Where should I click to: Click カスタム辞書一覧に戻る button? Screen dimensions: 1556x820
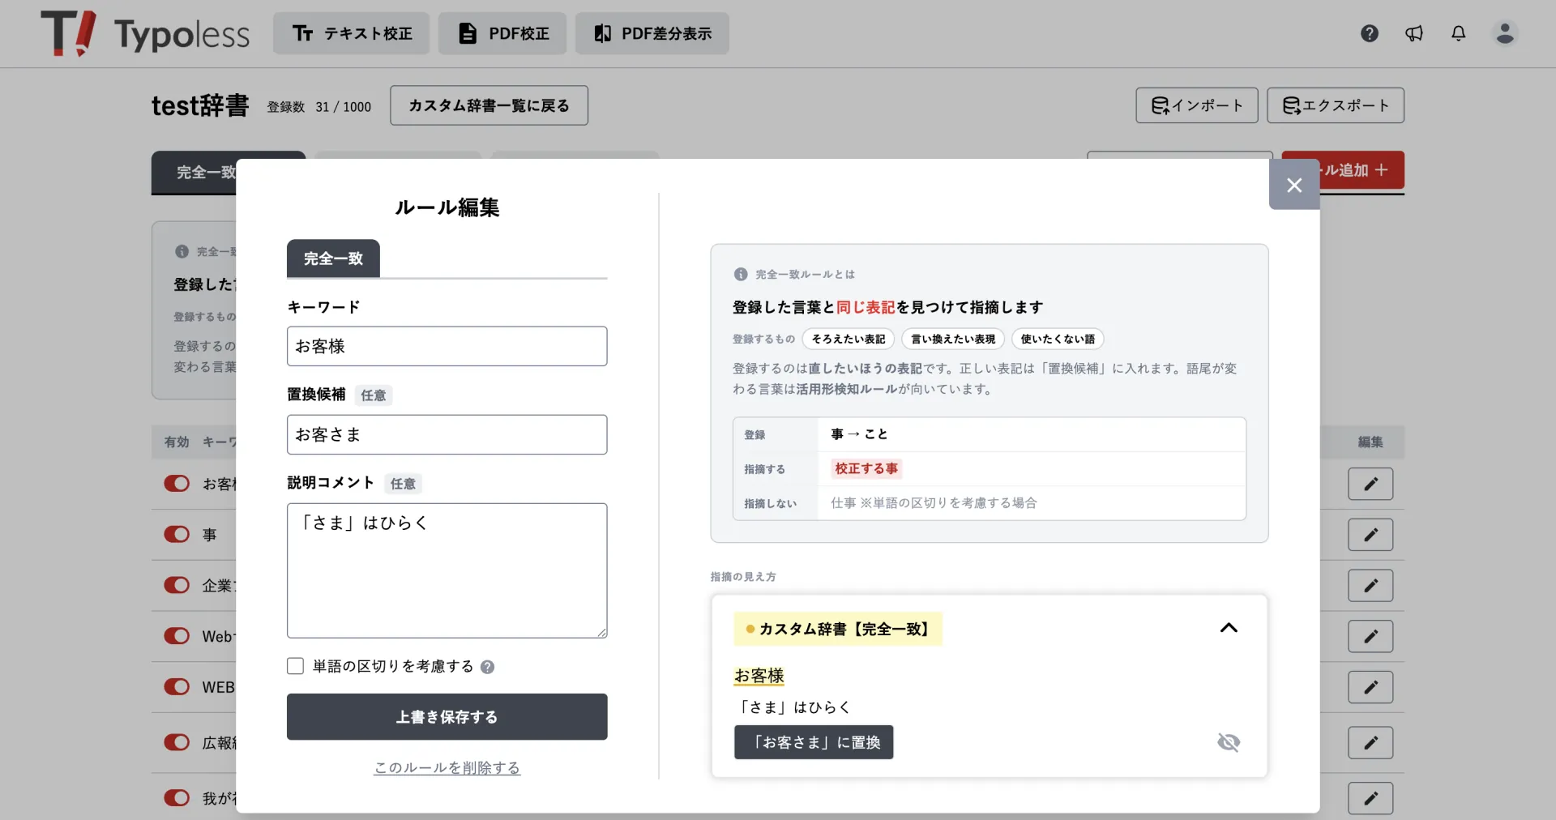pyautogui.click(x=489, y=105)
